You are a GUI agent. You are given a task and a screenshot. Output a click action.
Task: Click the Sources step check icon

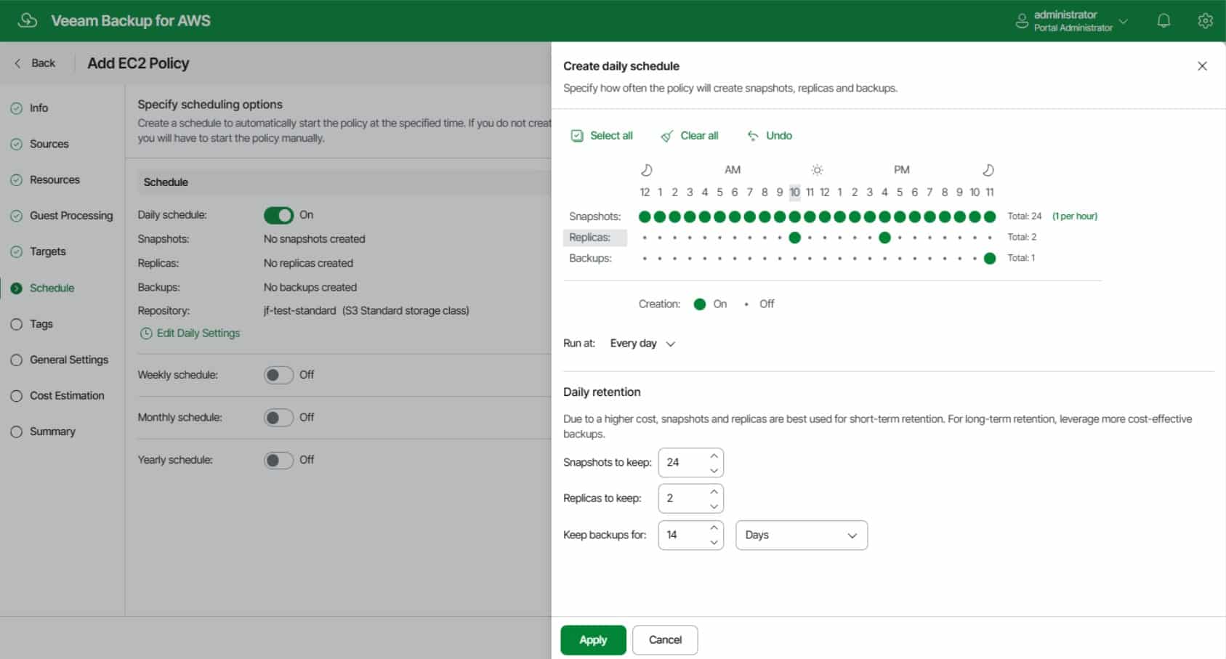pos(17,144)
